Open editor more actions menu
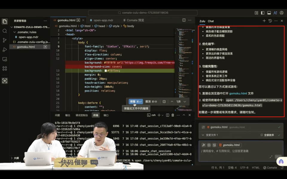The image size is (287, 179). pyautogui.click(x=190, y=20)
